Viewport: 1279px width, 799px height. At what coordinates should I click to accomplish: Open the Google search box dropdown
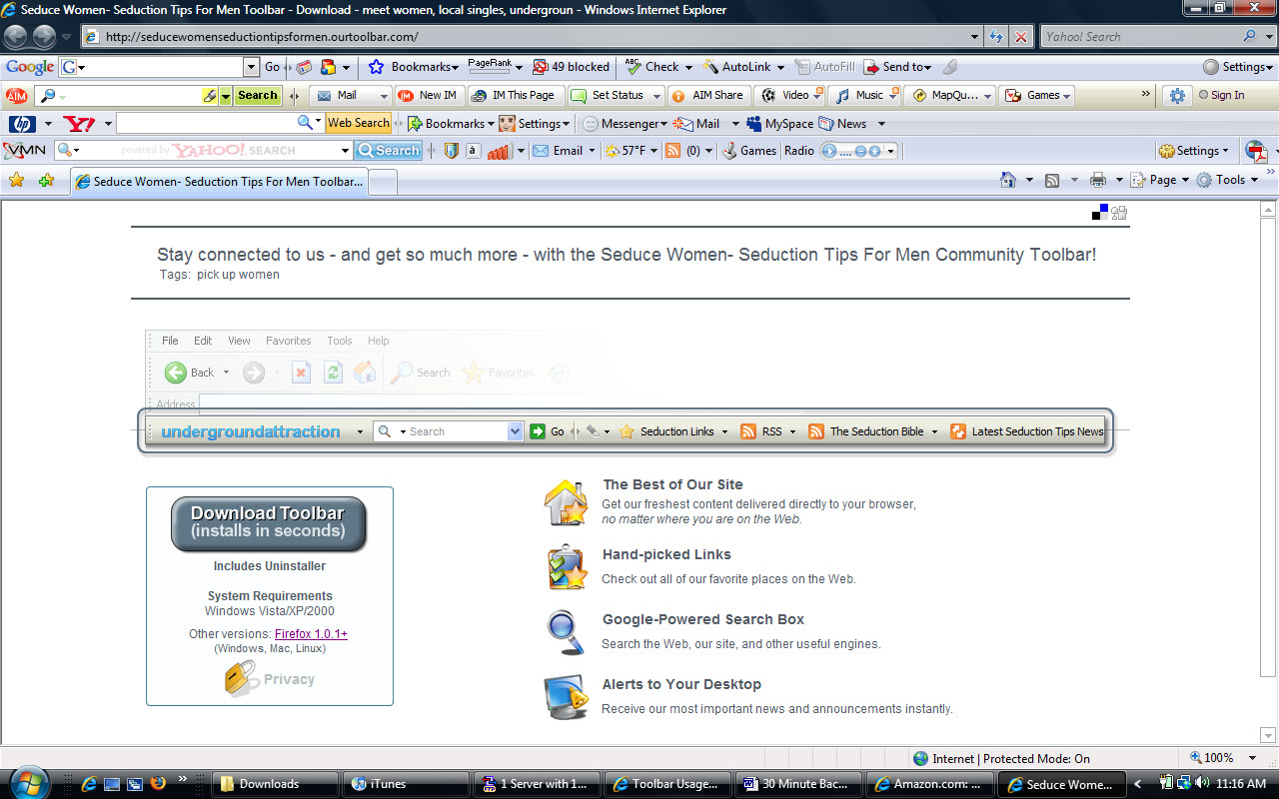(x=252, y=67)
